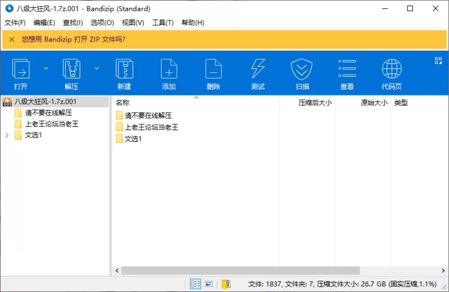Click the 添加 (Add) file icon
The image size is (449, 292).
click(169, 69)
